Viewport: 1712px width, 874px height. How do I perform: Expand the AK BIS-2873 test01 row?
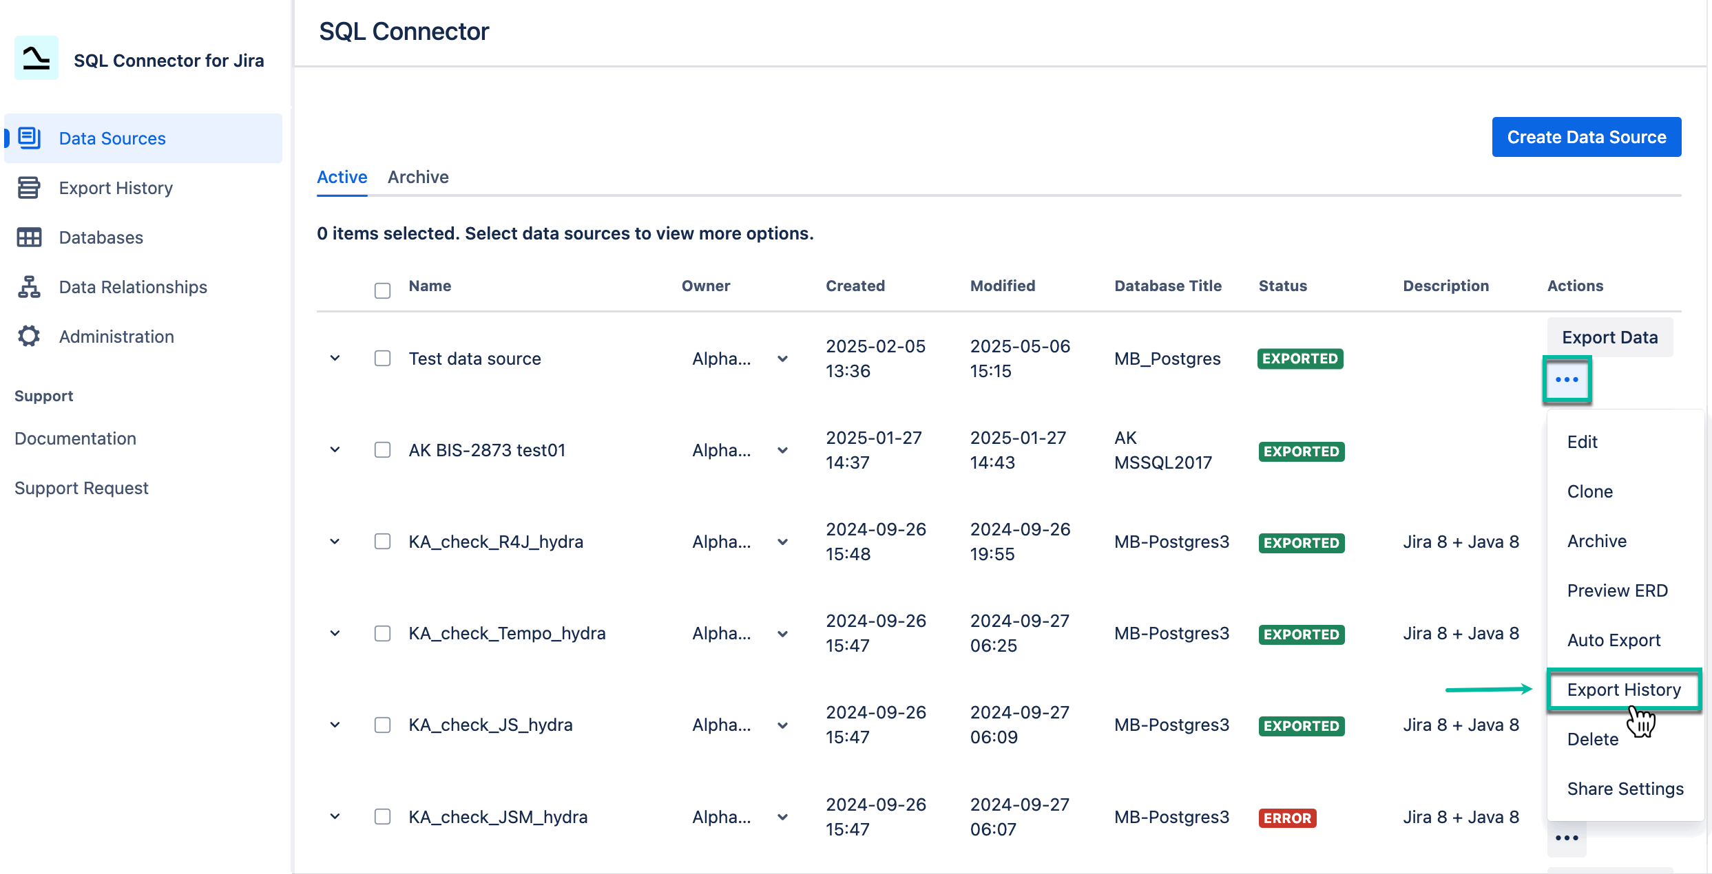click(x=335, y=450)
